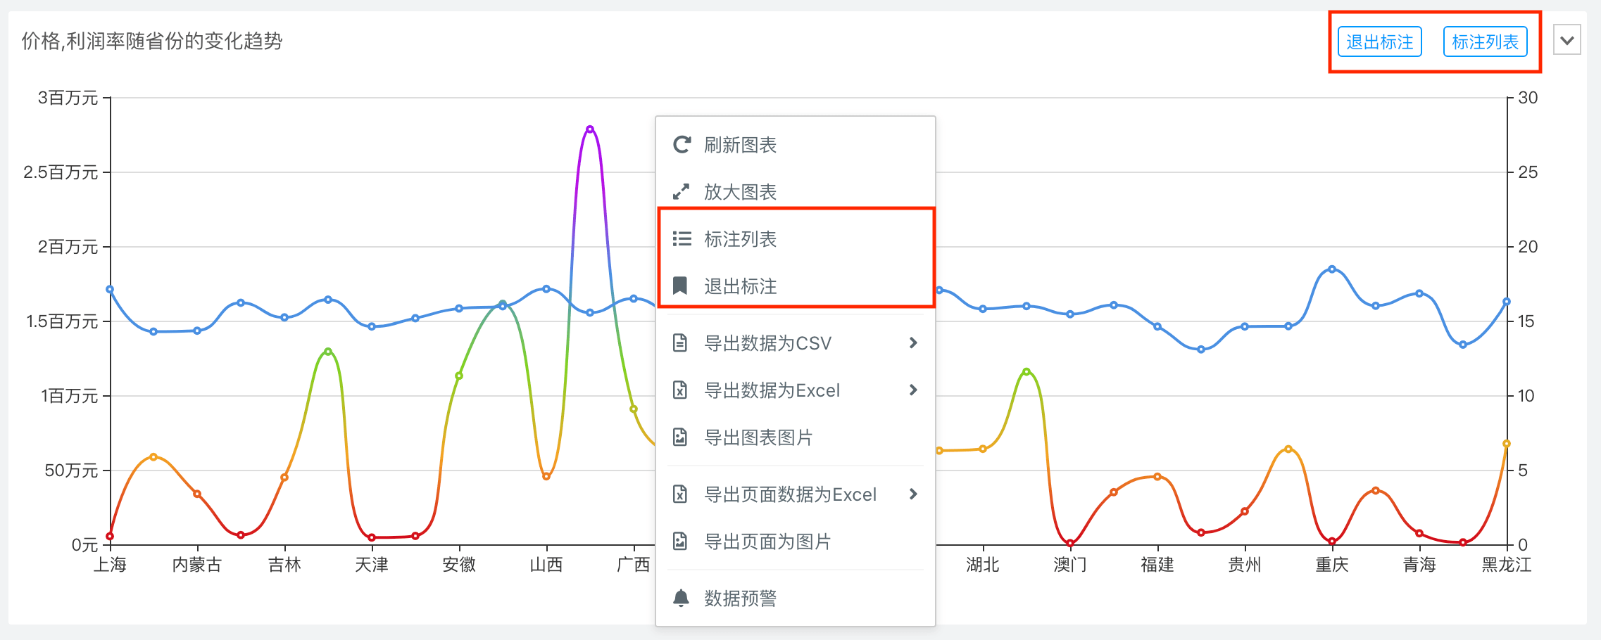This screenshot has height=640, width=1601.
Task: Click the purple peak data point on the chart
Action: coord(590,129)
